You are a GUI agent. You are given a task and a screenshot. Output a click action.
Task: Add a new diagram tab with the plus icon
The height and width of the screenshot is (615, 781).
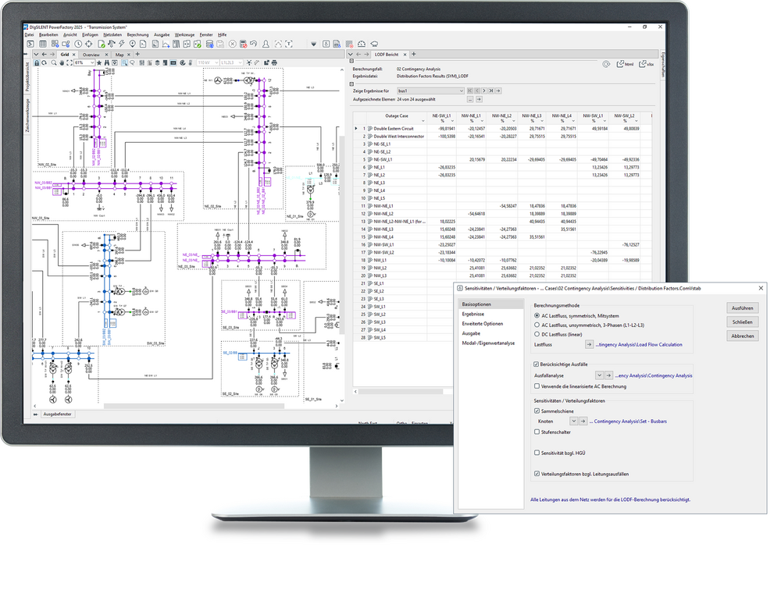click(137, 55)
